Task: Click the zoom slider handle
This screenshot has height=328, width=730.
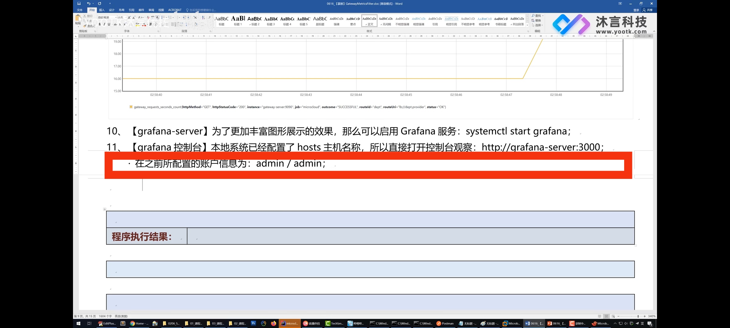Action: (x=638, y=316)
